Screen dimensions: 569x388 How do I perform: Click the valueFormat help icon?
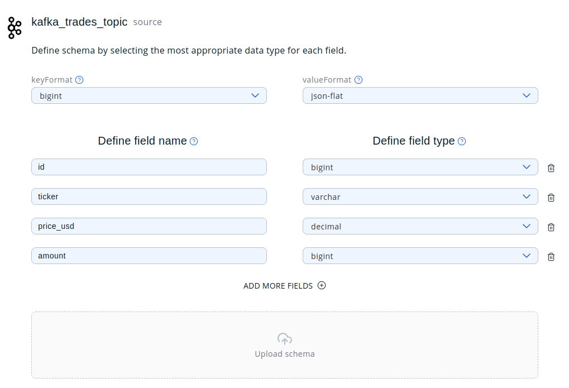pos(358,80)
